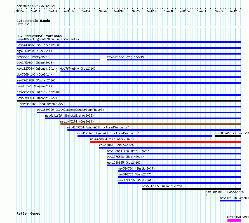Click the APBA1 RefSeq gene label
The width and height of the screenshot is (249, 223).
(x=238, y=217)
